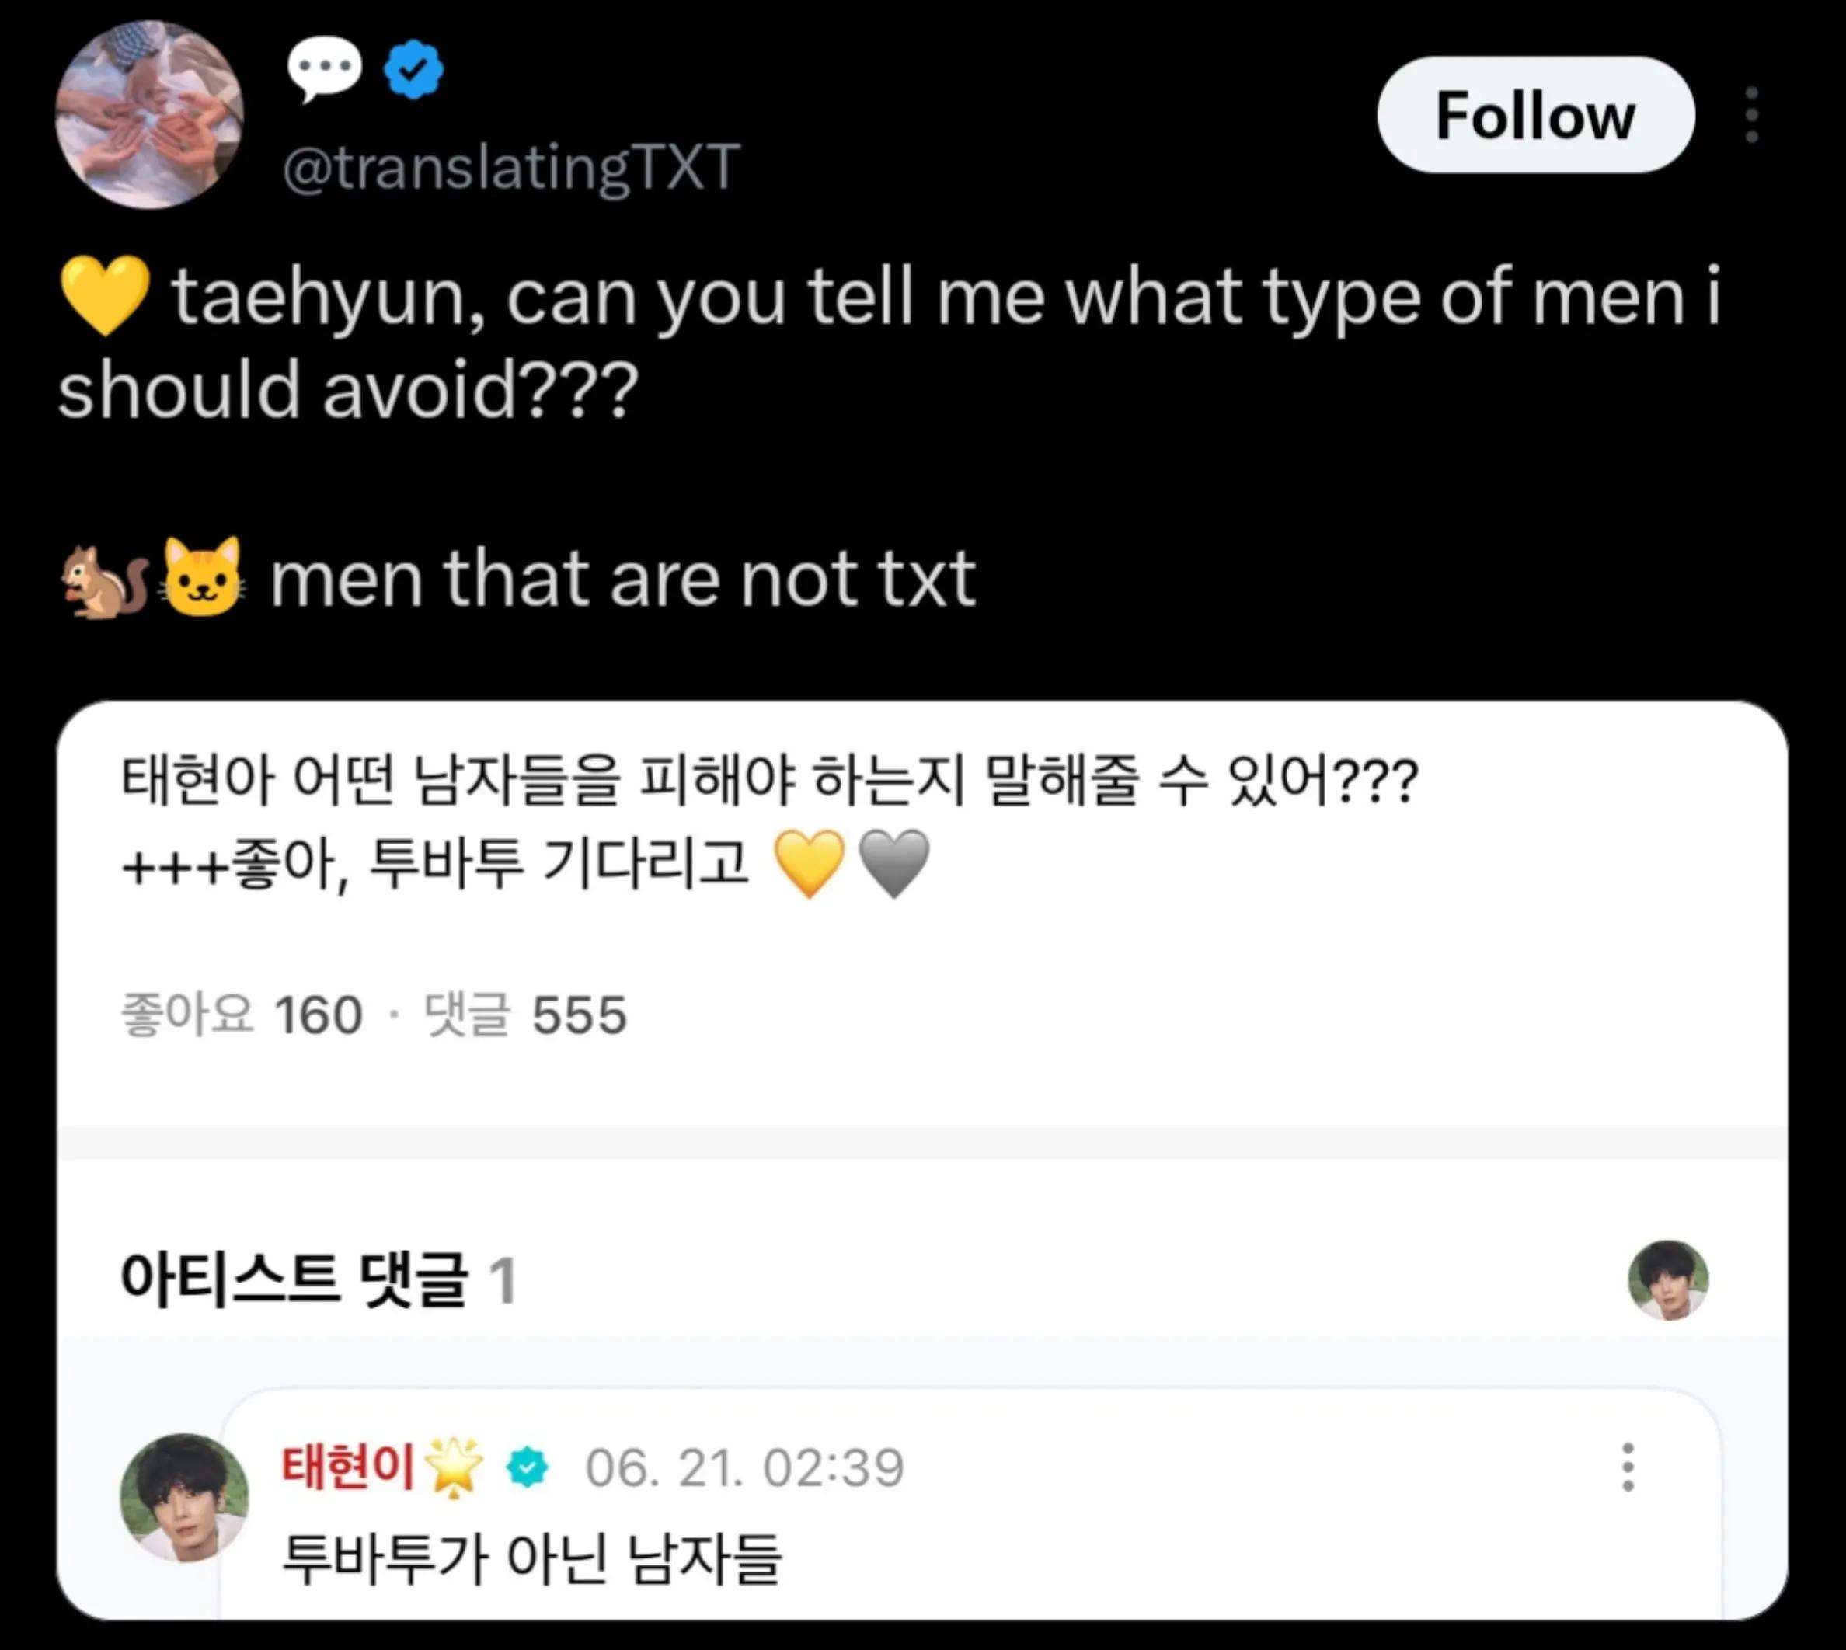Open the artist comment's three-dot menu
This screenshot has height=1650, width=1846.
pyautogui.click(x=1628, y=1467)
